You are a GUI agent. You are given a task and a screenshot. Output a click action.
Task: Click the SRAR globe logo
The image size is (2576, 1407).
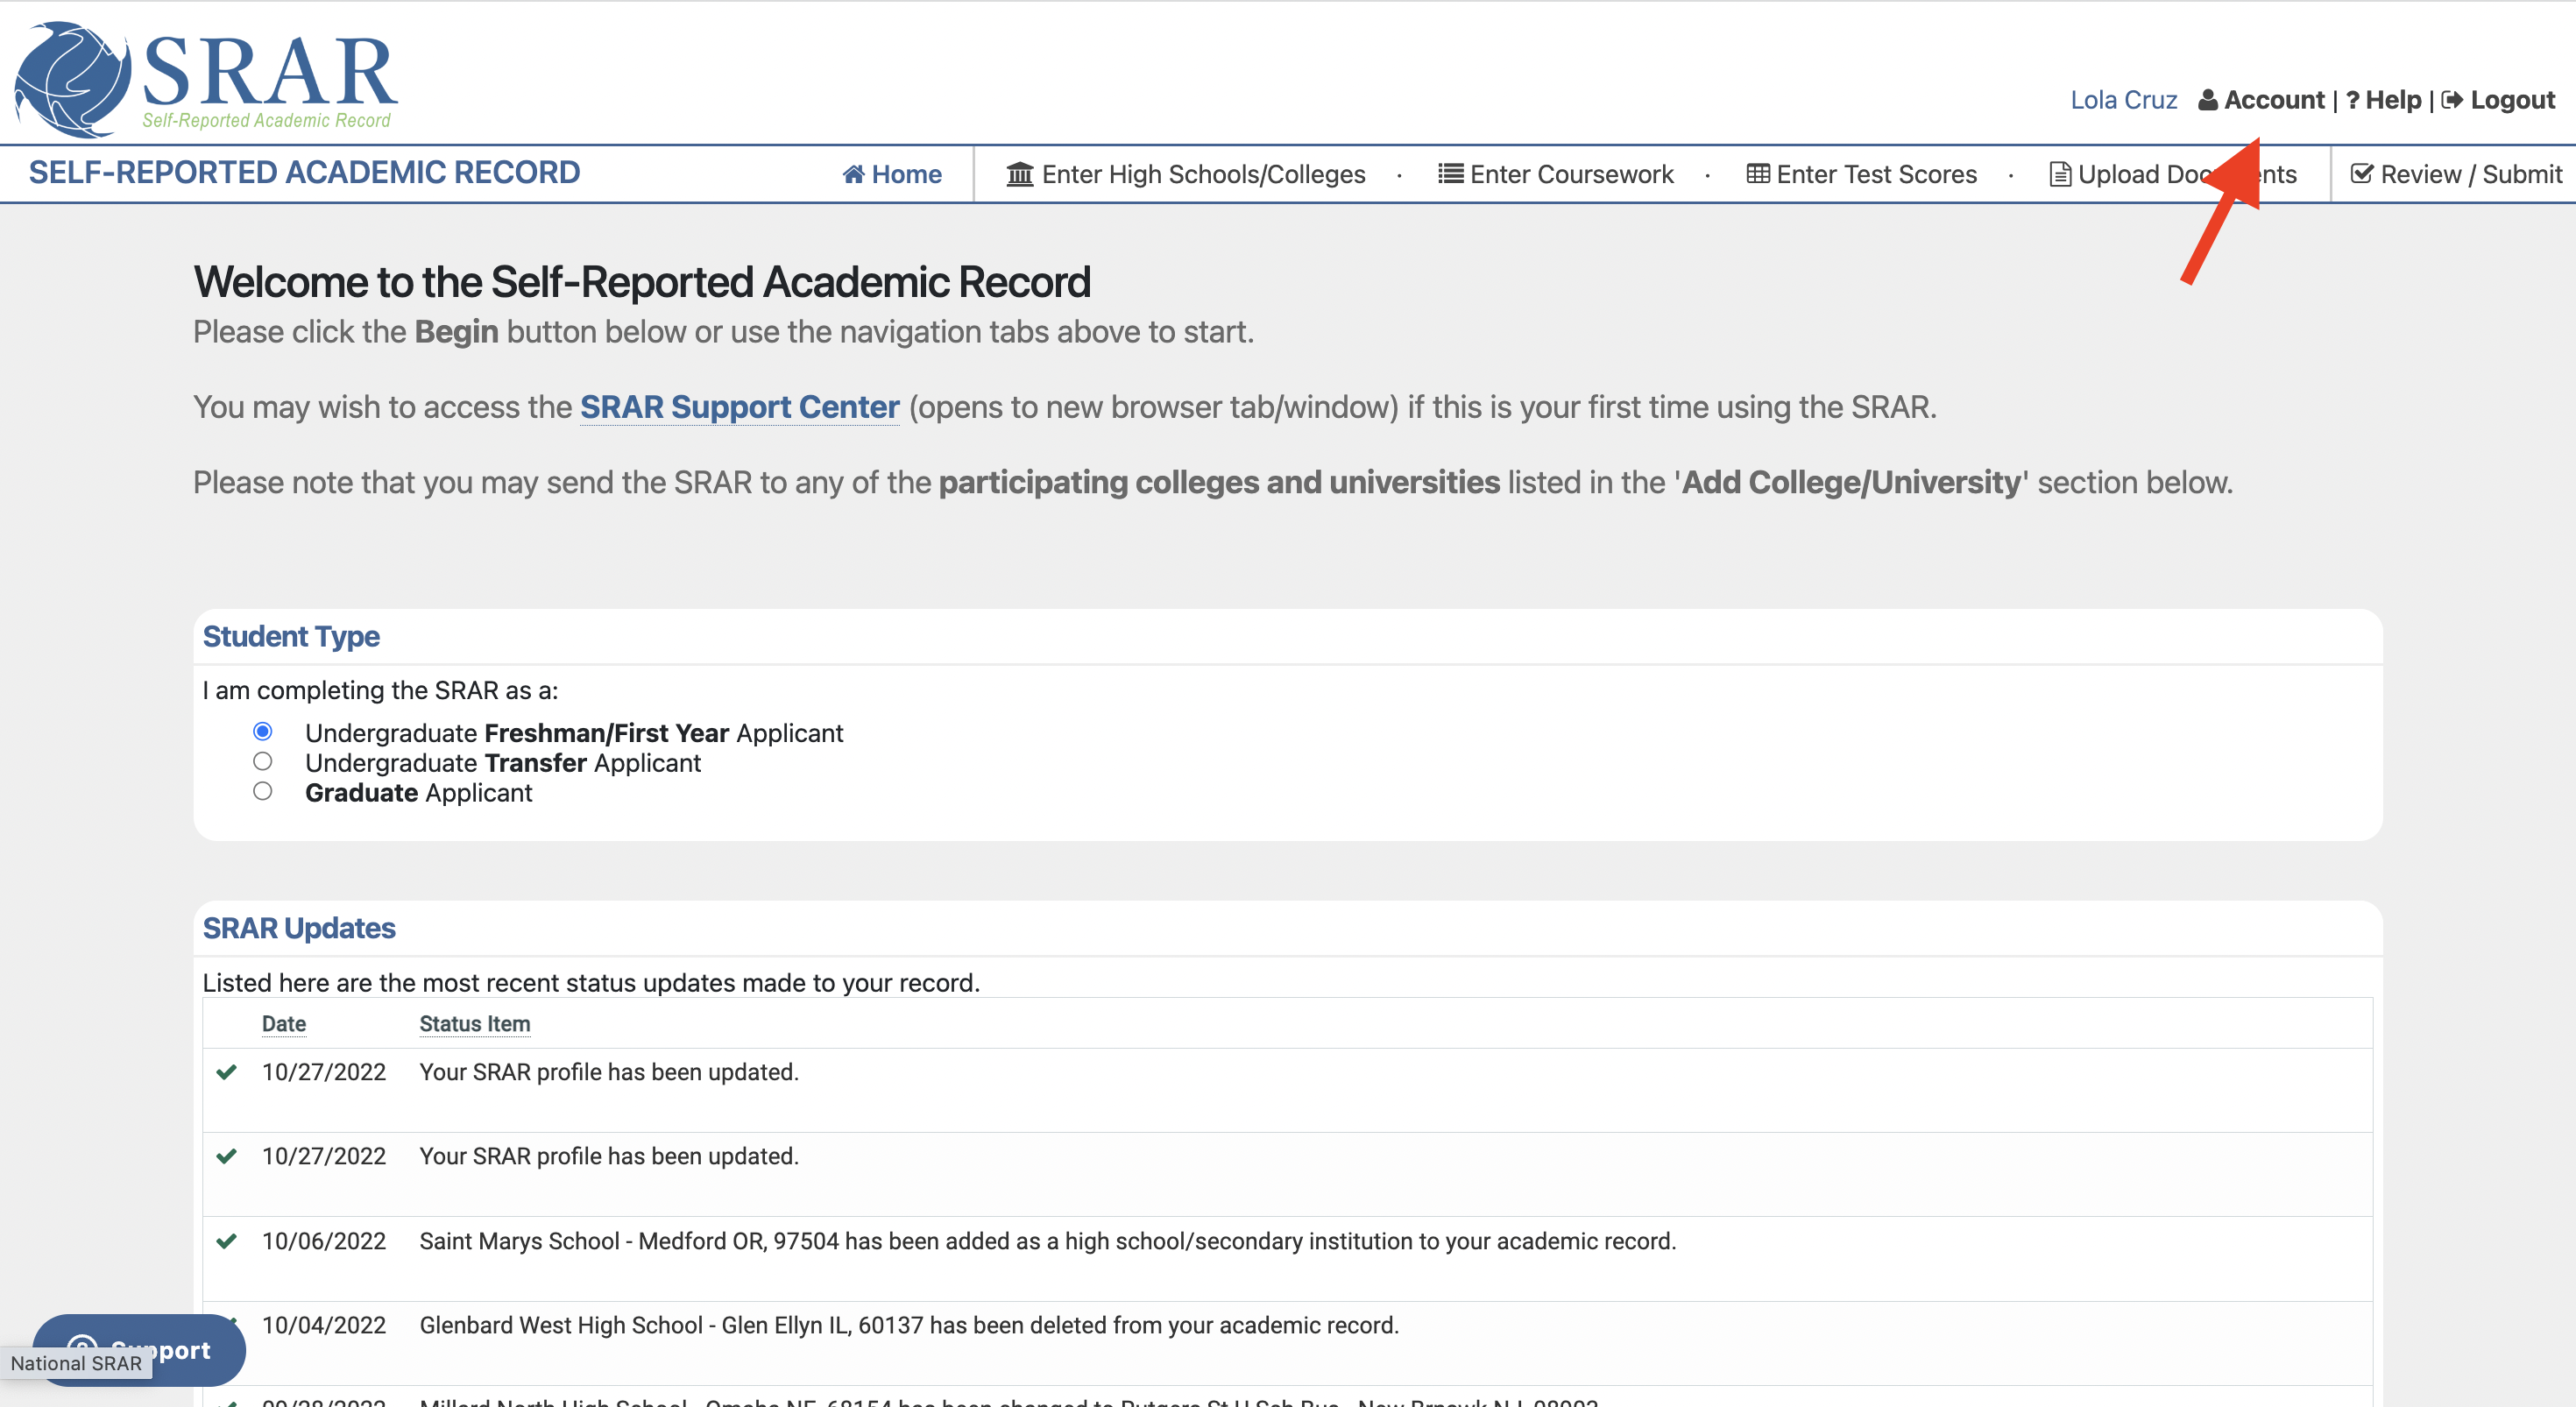(72, 78)
